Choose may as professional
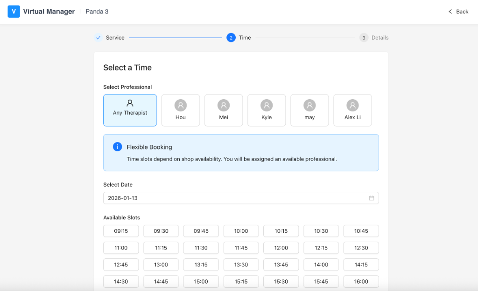The height and width of the screenshot is (291, 478). 309,110
